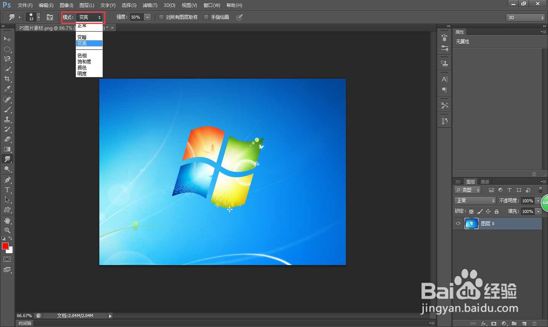
Task: Toggle lock position
Action: tap(488, 211)
